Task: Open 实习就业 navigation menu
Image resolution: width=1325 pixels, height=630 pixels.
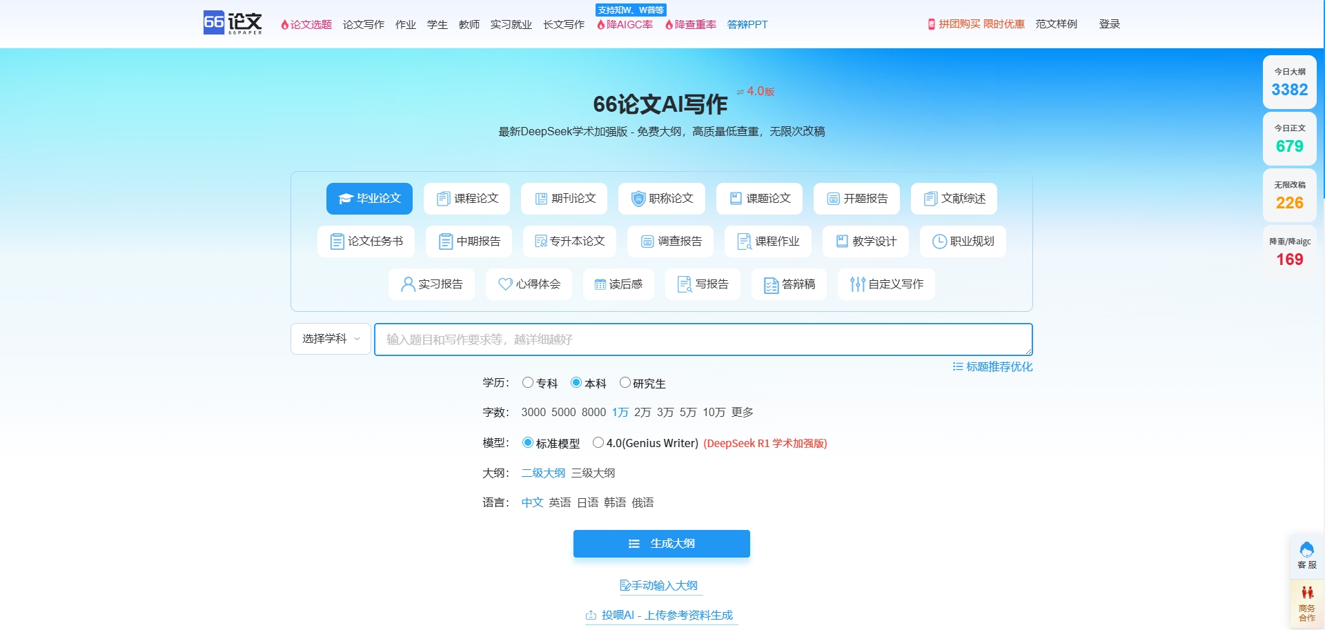Action: (x=511, y=24)
